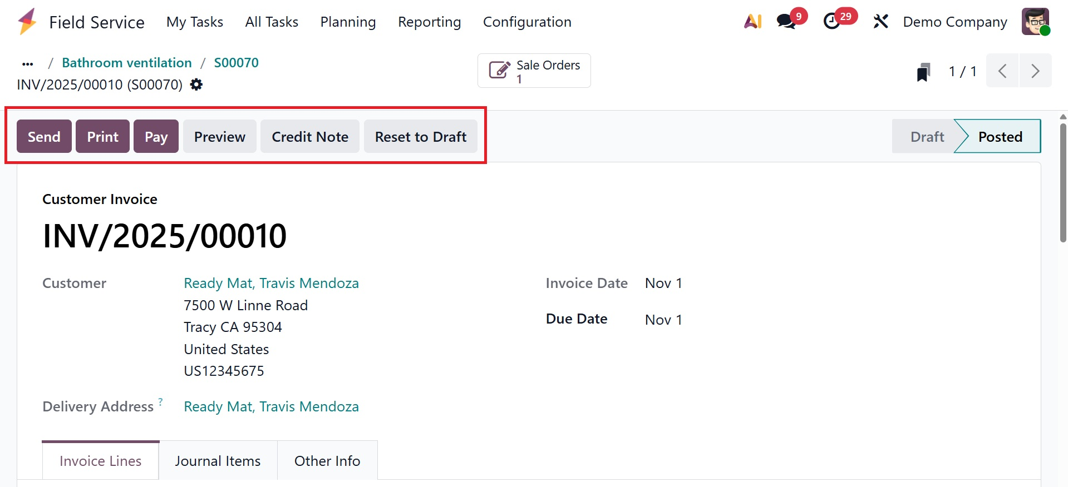This screenshot has height=487, width=1068.
Task: Expand the breadcrumb ellipsis
Action: (28, 63)
